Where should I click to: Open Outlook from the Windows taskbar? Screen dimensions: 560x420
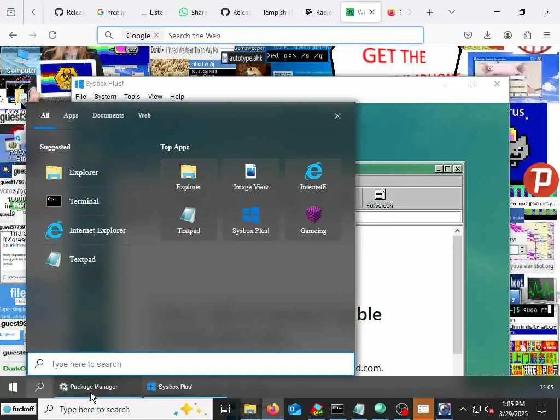295,409
